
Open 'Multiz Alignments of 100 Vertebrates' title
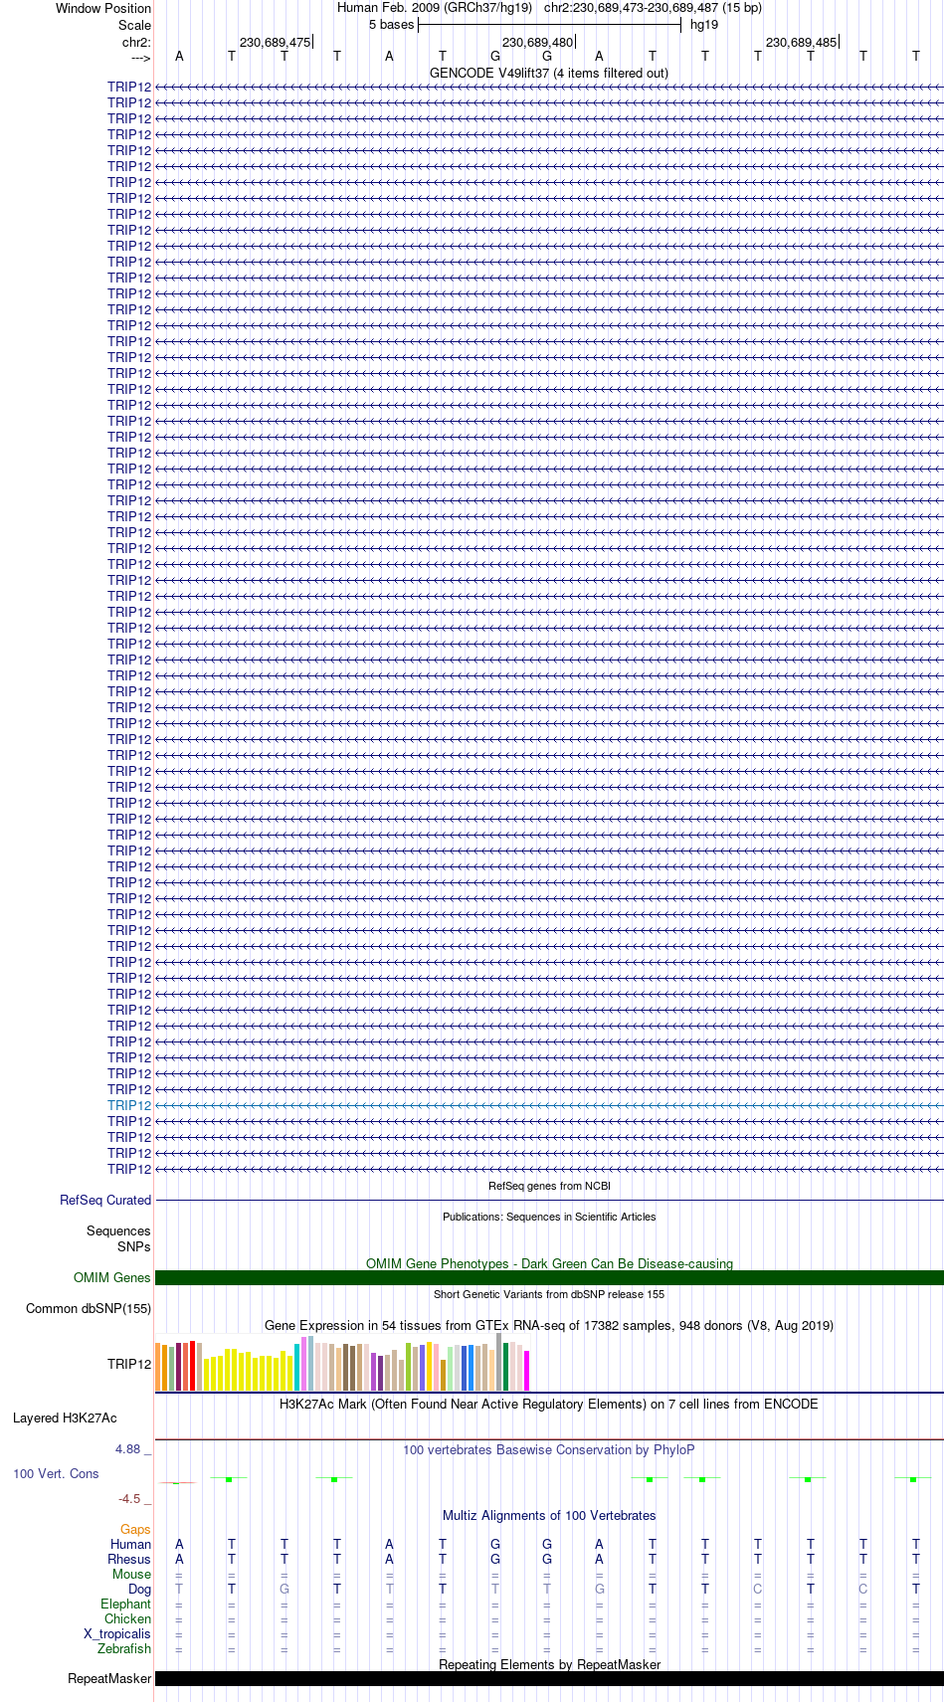coord(549,1515)
